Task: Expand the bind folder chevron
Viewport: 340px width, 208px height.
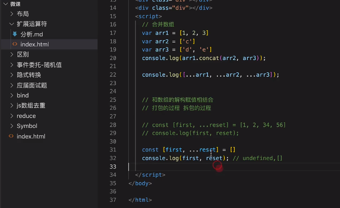Action: click(x=12, y=95)
